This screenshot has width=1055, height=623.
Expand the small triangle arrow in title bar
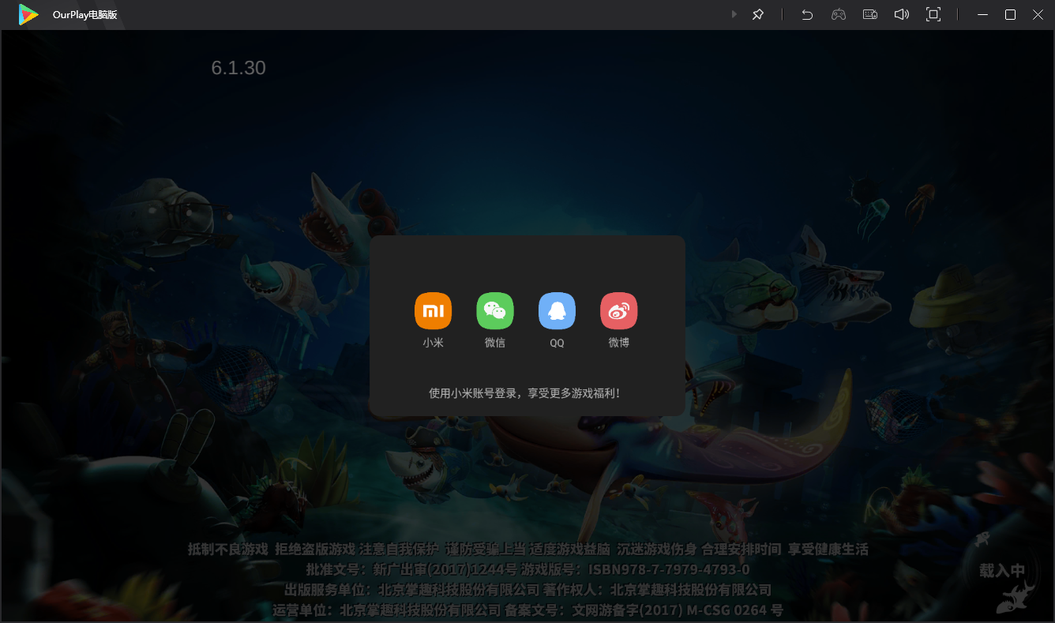click(734, 14)
